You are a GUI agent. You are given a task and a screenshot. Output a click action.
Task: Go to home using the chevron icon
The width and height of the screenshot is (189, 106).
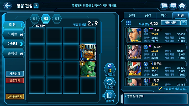pyautogui.click(x=182, y=6)
